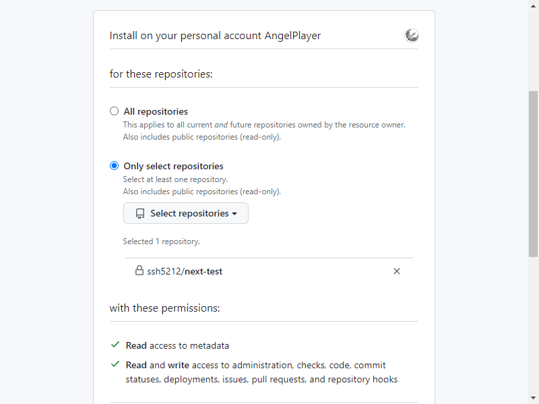Viewport: 539px width, 404px height.
Task: Click the caret arrow on Select repositories
Action: click(x=234, y=214)
